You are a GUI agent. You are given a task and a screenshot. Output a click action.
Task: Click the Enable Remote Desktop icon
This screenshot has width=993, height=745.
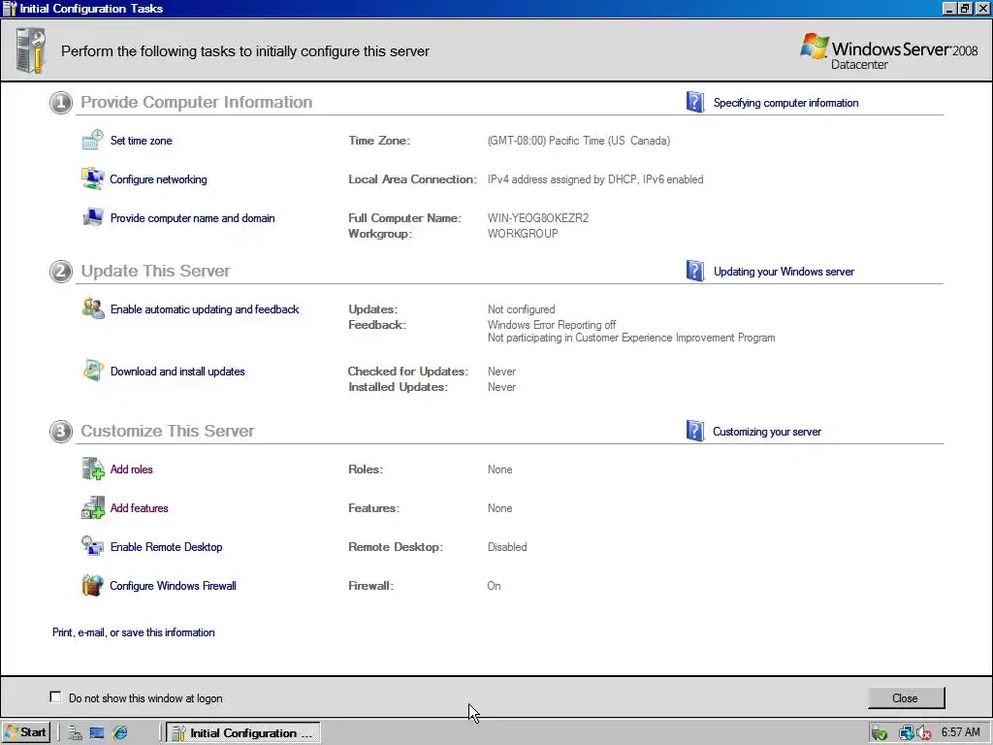point(92,546)
